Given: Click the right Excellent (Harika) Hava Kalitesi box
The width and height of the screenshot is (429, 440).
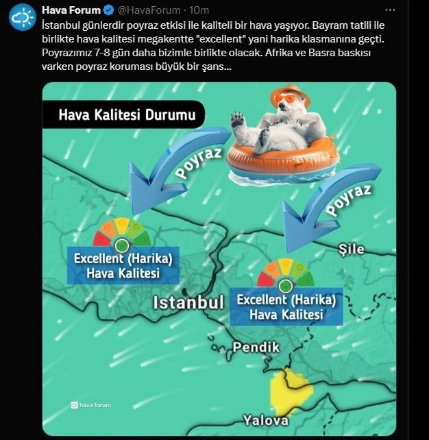Looking at the screenshot, I should pyautogui.click(x=286, y=306).
